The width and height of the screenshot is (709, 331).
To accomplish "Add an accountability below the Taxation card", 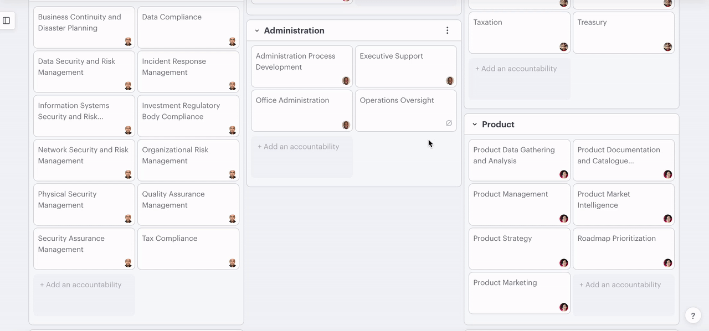I will 516,69.
